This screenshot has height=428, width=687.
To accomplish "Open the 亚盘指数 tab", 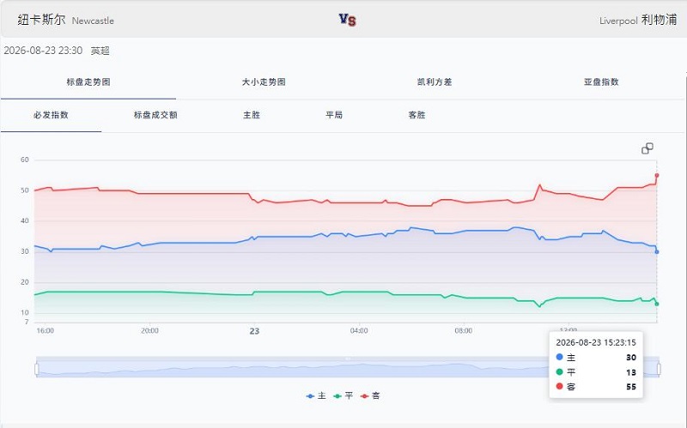I will coord(601,81).
